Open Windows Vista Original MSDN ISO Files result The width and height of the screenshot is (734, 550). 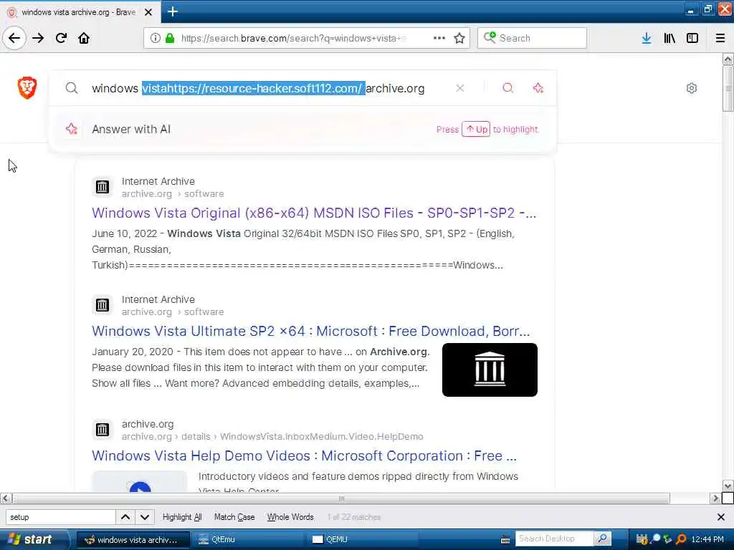point(314,213)
